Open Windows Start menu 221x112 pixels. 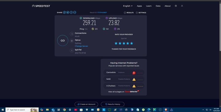coord(2,110)
